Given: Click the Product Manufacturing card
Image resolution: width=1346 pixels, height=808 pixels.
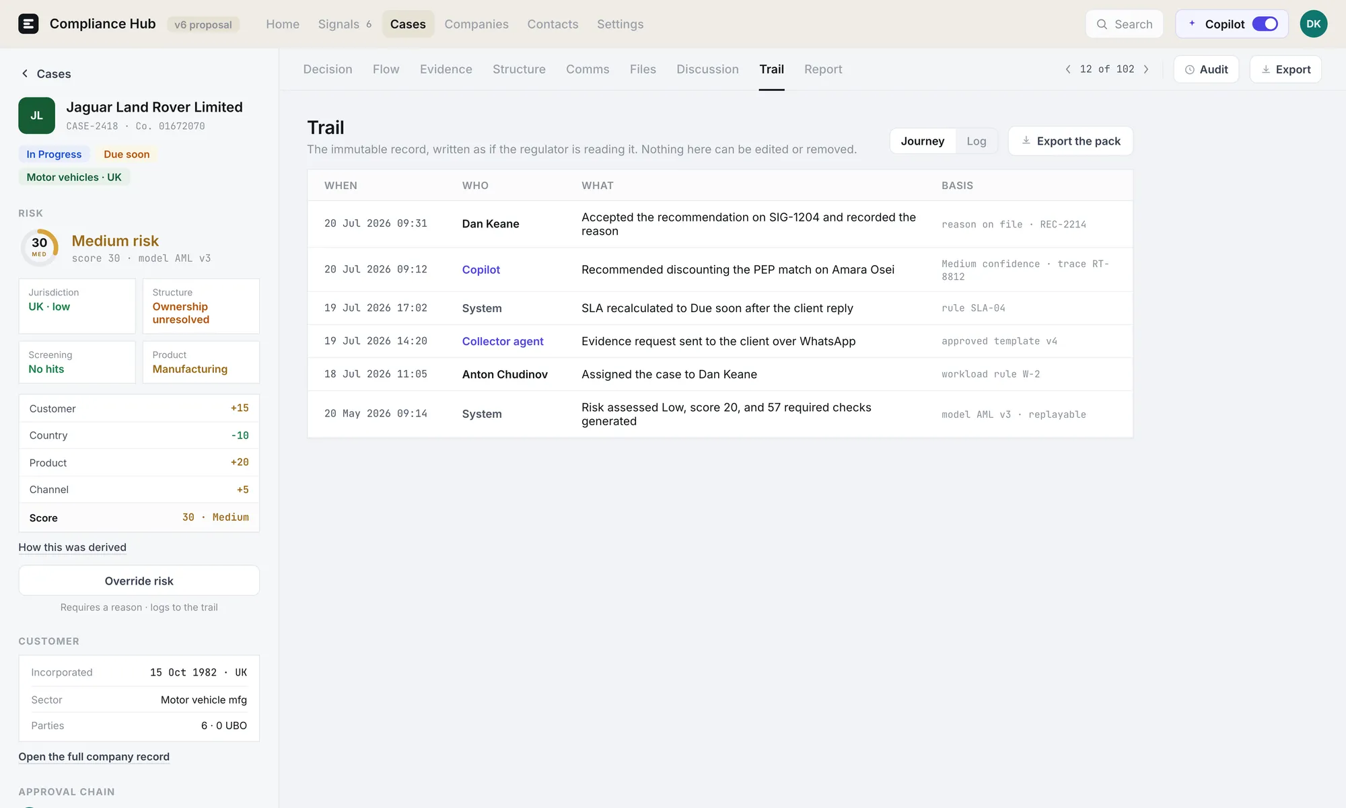Looking at the screenshot, I should click(x=201, y=362).
